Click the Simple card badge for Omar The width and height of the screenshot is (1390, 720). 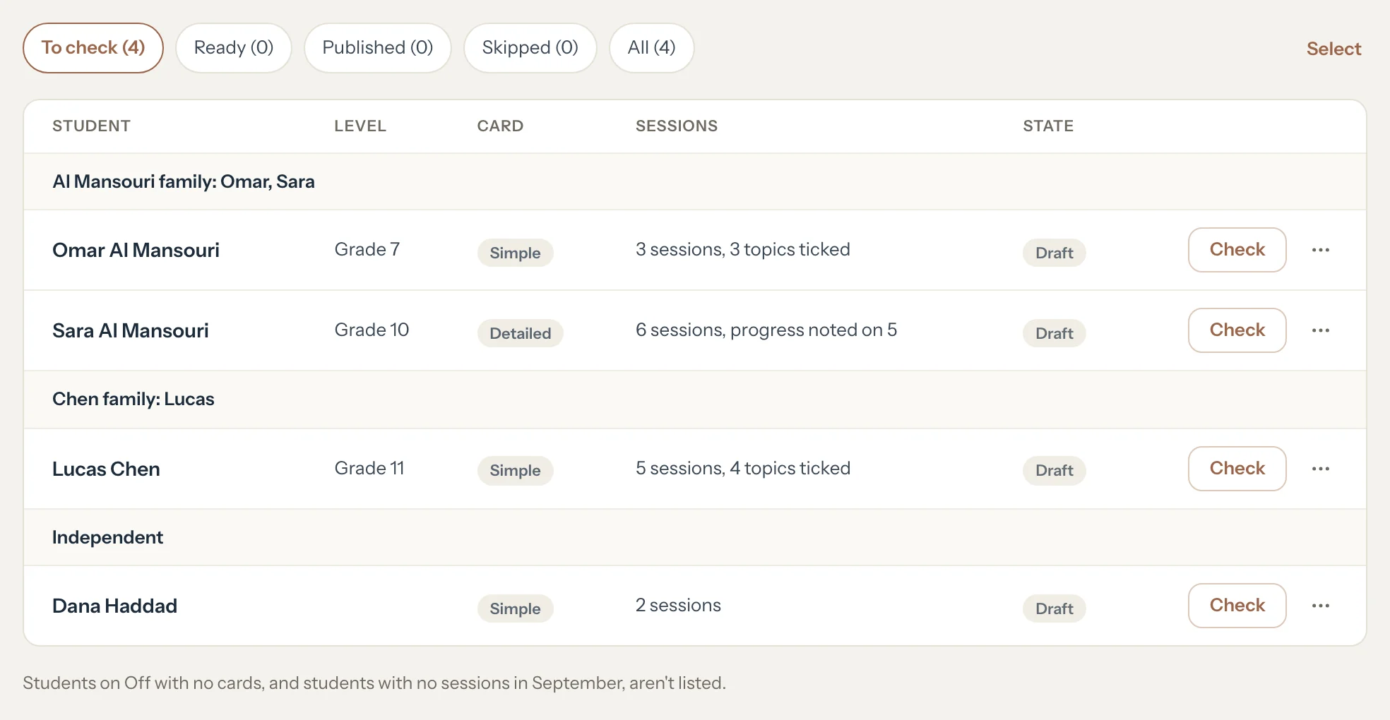click(x=516, y=253)
